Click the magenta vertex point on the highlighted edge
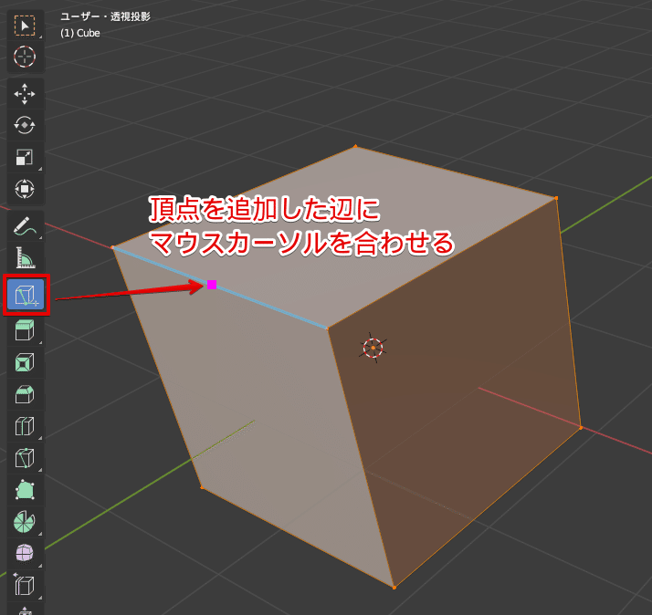The width and height of the screenshot is (652, 615). click(x=212, y=285)
